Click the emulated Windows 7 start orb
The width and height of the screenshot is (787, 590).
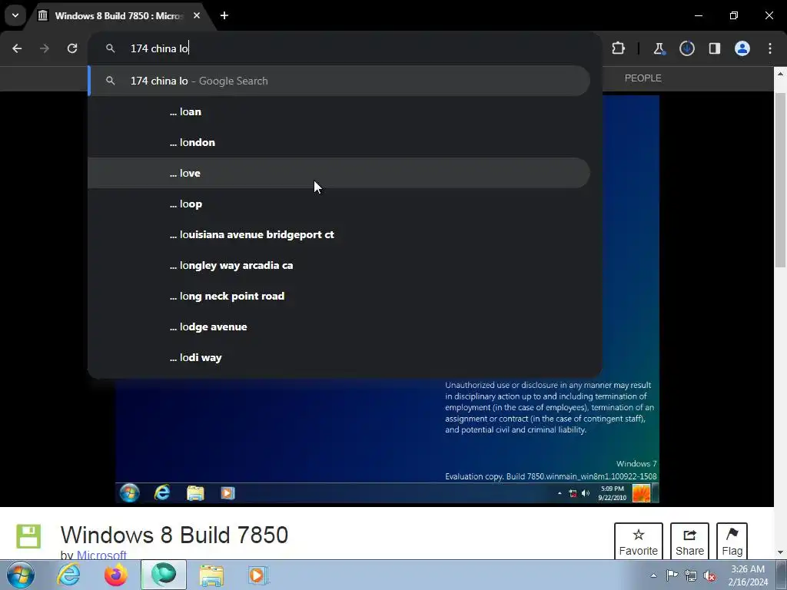(x=129, y=492)
